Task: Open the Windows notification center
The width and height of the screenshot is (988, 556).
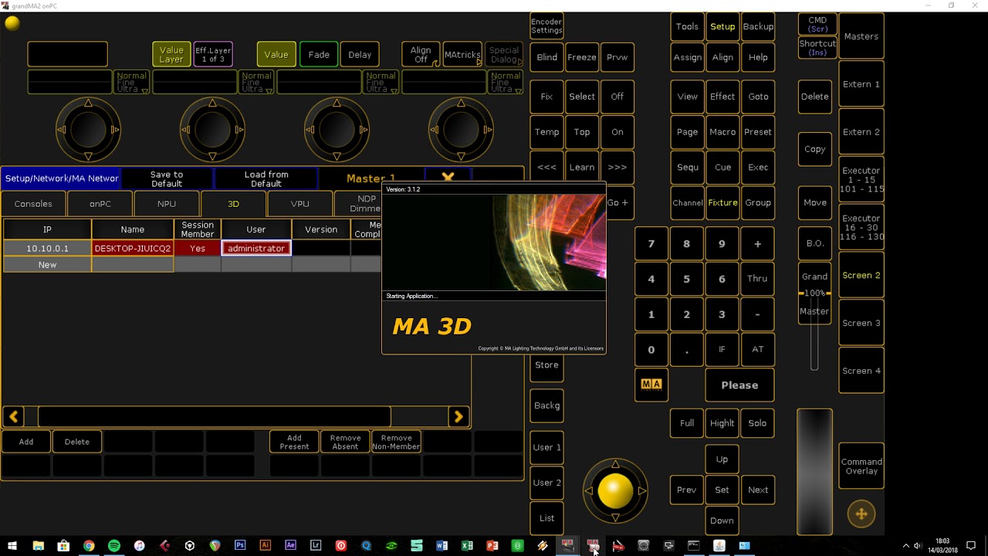Action: (971, 546)
